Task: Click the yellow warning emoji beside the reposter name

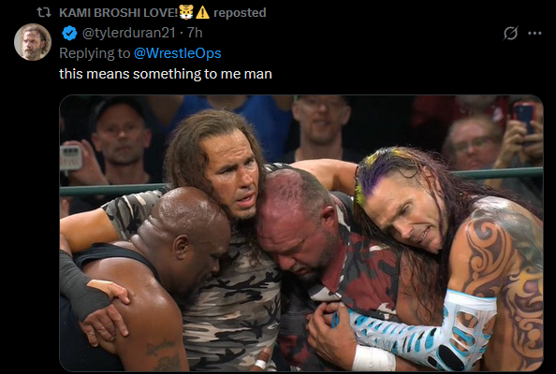Action: coord(202,12)
